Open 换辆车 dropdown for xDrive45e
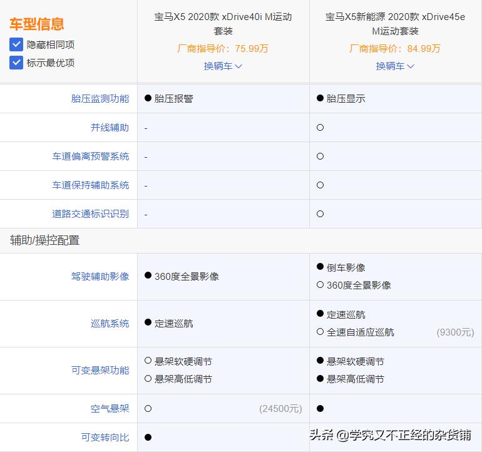 click(395, 66)
